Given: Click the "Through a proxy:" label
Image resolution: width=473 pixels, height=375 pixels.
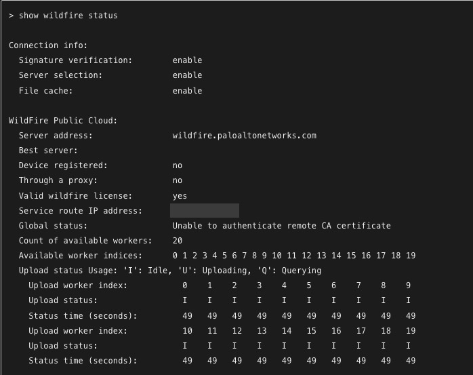Looking at the screenshot, I should coord(58,180).
